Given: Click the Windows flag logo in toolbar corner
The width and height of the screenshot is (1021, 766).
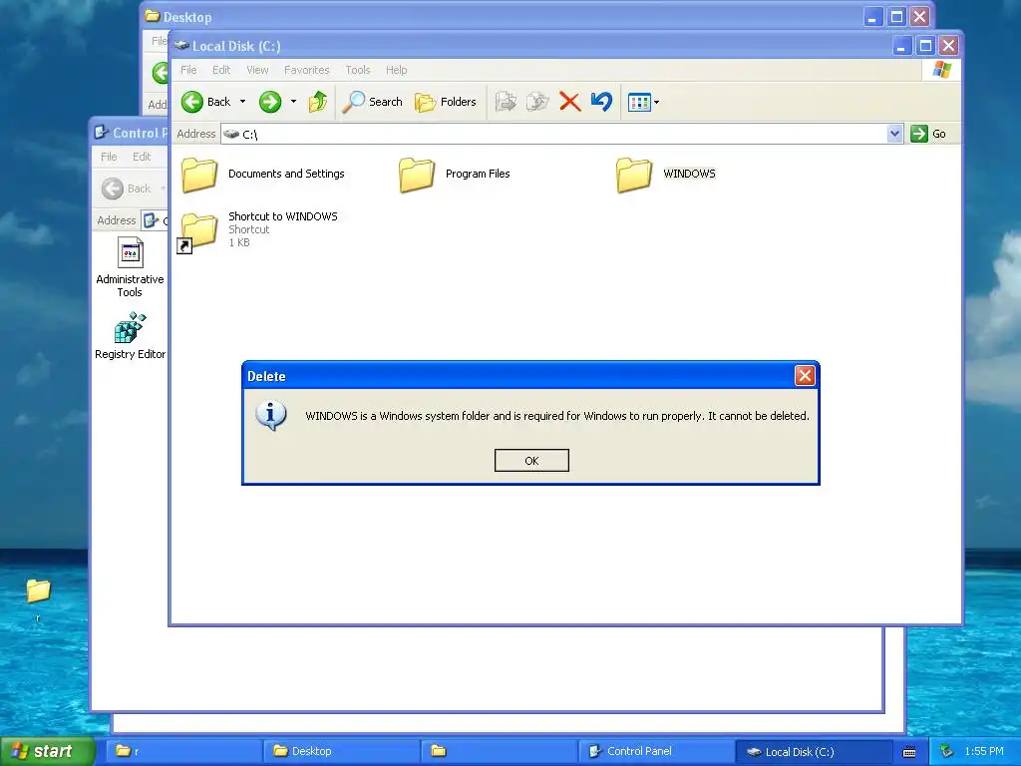Looking at the screenshot, I should pos(941,70).
